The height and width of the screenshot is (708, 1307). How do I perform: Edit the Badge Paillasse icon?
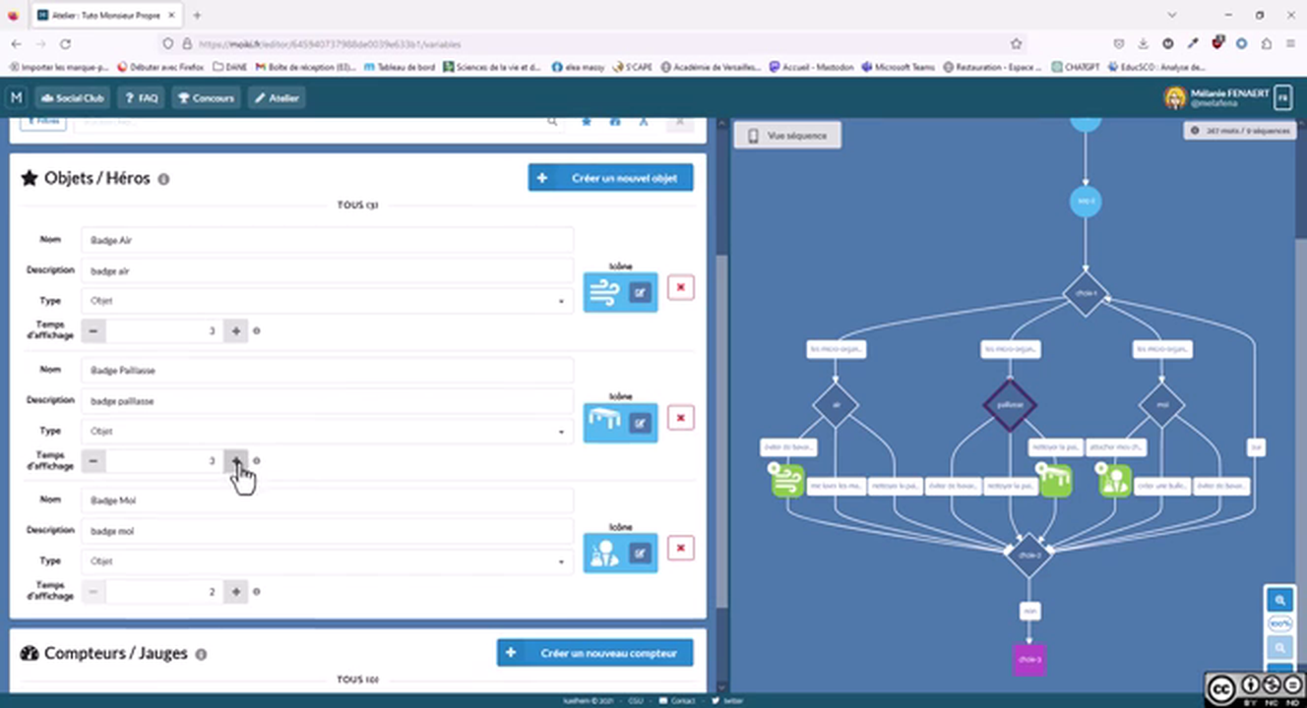pyautogui.click(x=641, y=423)
